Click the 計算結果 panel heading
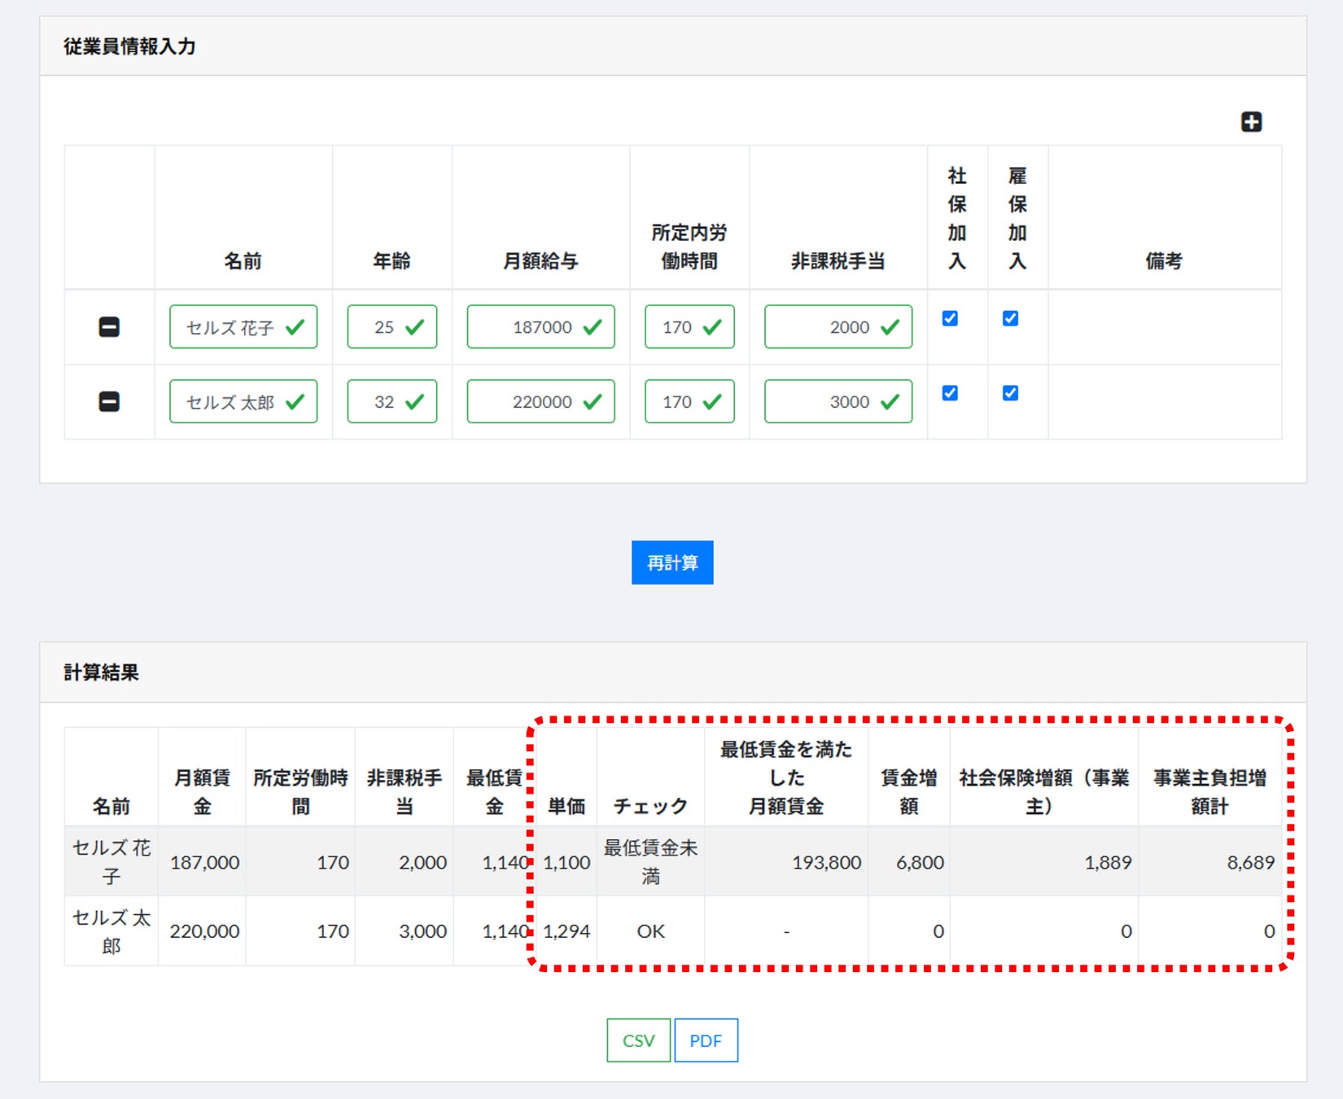 [x=102, y=672]
